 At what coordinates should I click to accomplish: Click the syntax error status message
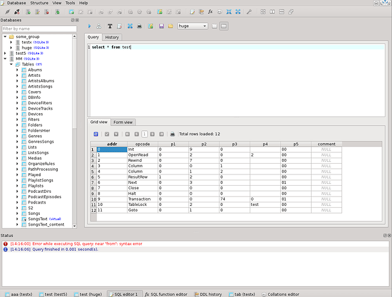coord(87,243)
